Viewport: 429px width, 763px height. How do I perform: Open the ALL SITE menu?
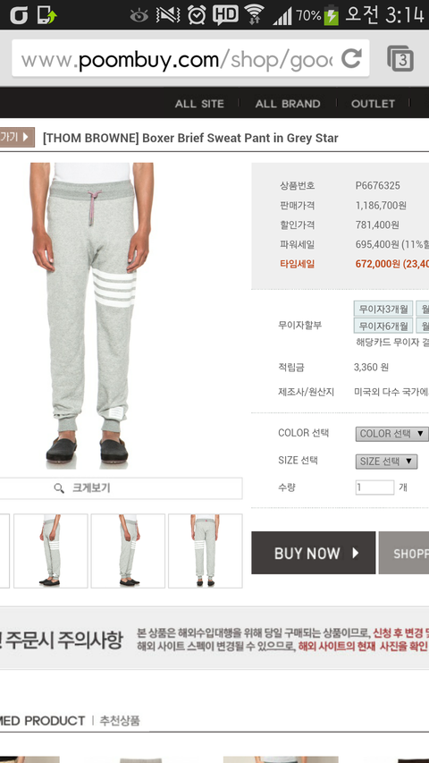[199, 104]
